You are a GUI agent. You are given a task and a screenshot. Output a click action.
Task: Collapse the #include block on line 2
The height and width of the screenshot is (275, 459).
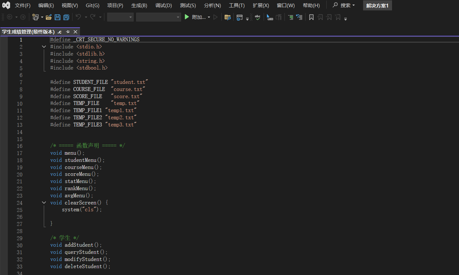pyautogui.click(x=44, y=47)
